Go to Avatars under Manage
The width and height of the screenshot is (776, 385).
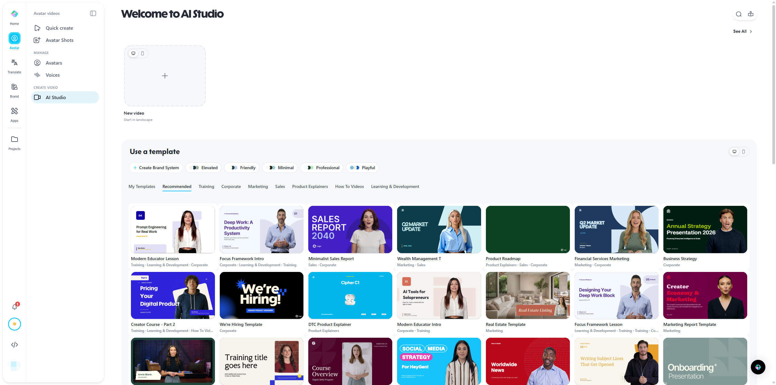(65, 63)
